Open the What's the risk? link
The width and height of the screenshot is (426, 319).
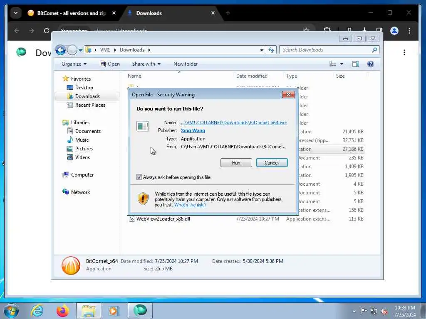pos(190,205)
